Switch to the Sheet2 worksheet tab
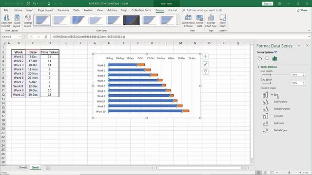Viewport: 312px width, 175px height. pyautogui.click(x=23, y=167)
